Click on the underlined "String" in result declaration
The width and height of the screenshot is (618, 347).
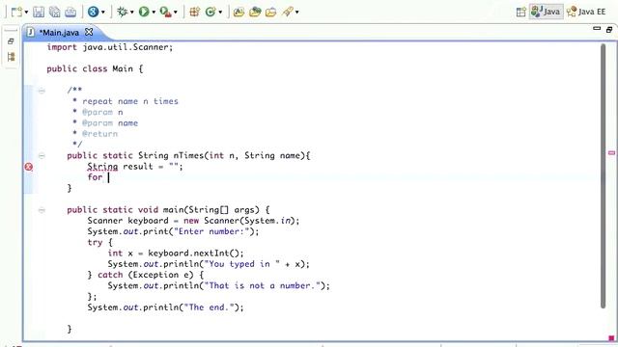click(x=102, y=167)
